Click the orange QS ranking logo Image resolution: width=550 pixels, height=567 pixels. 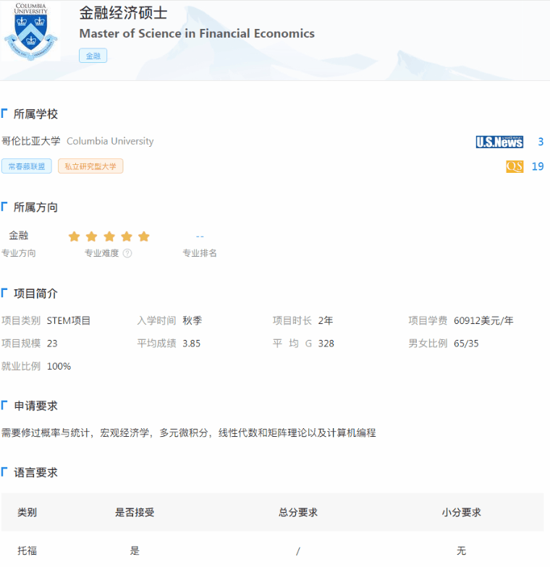point(515,166)
